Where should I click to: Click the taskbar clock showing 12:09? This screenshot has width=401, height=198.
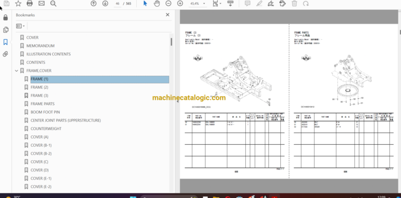coord(381,197)
